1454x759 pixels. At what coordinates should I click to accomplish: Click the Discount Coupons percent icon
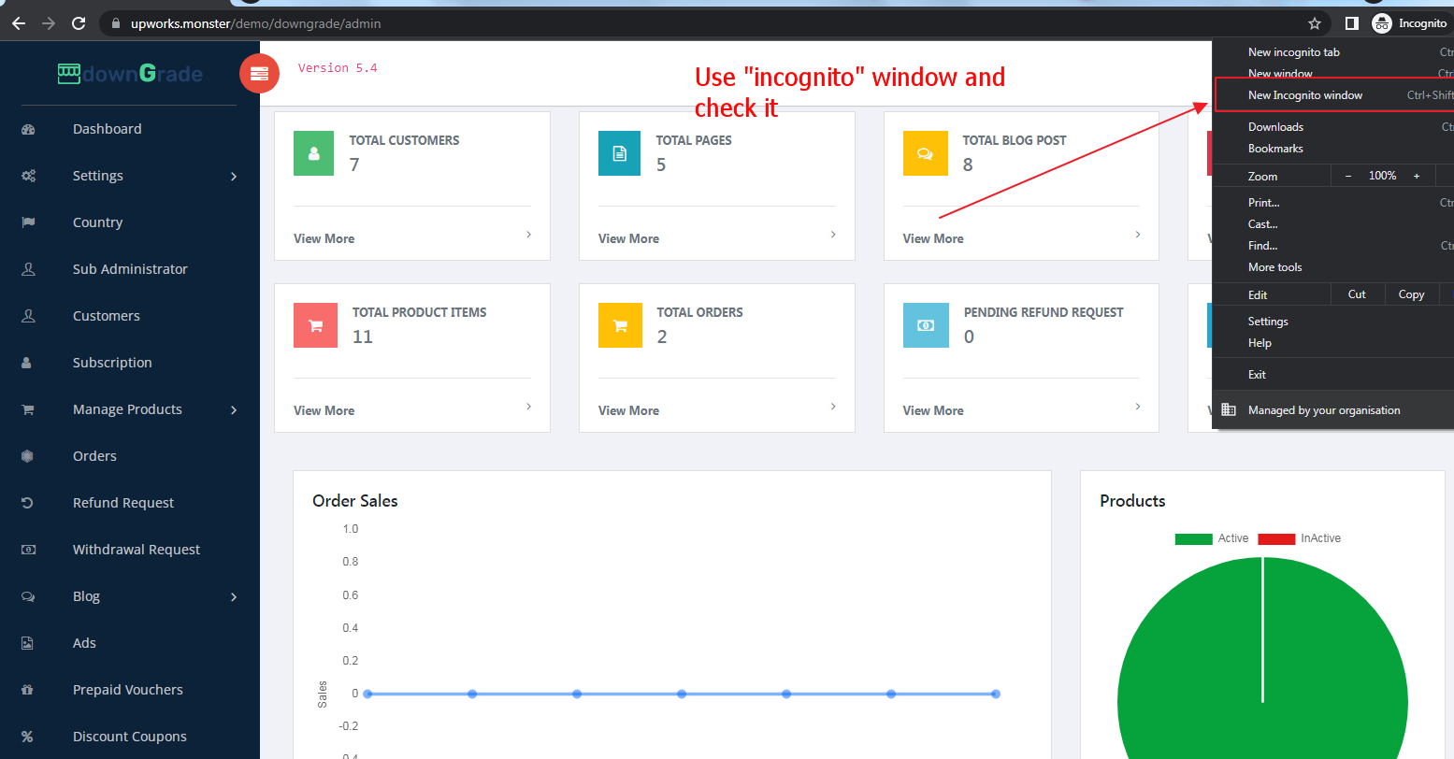coord(27,737)
